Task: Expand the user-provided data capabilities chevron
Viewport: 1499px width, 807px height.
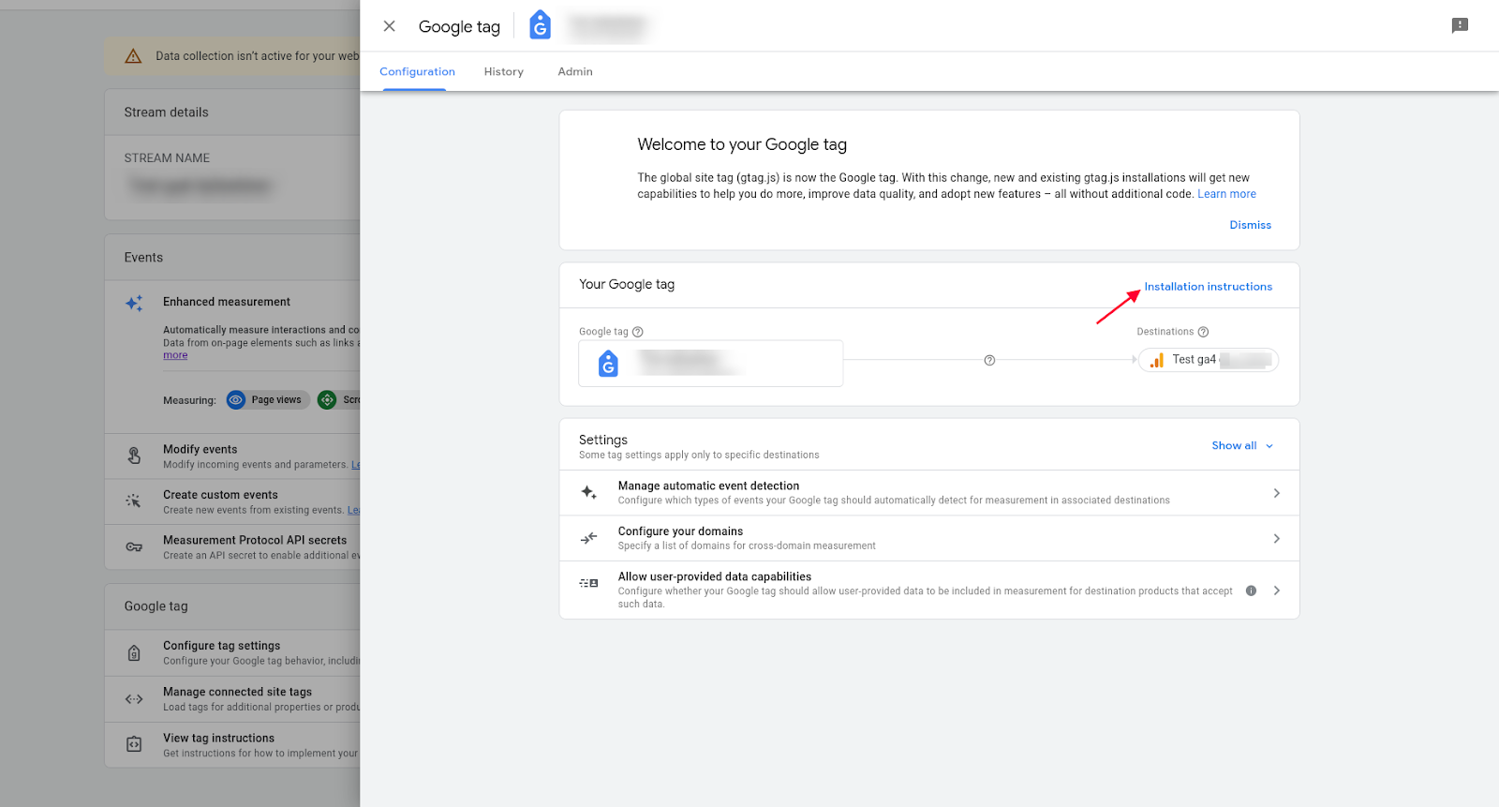Action: coord(1276,590)
